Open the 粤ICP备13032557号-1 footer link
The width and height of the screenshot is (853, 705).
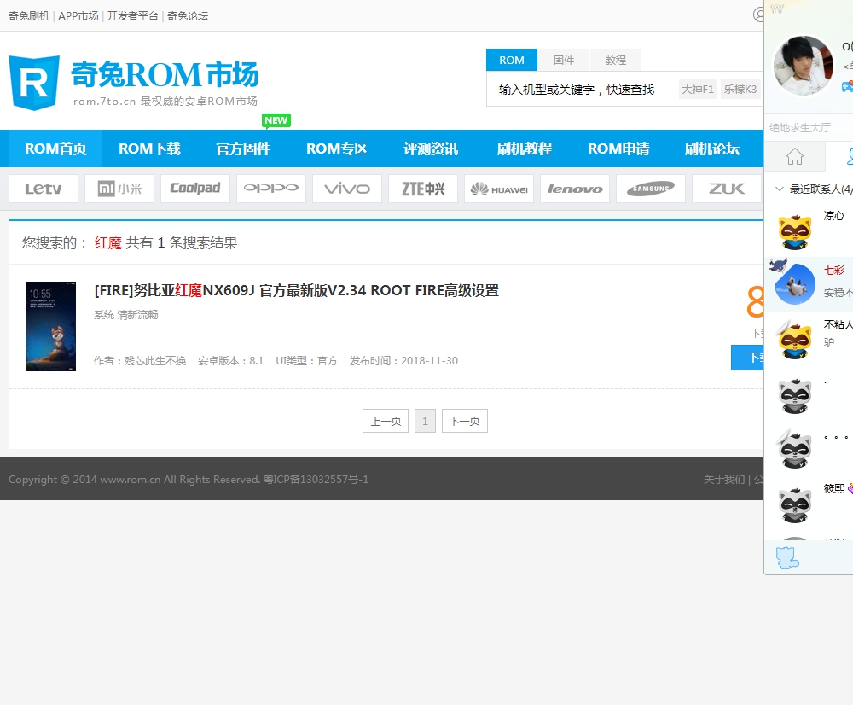[316, 480]
